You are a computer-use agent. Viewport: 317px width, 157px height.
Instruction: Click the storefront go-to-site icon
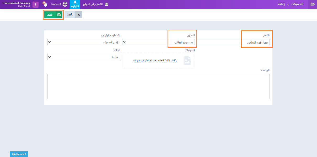click(106, 4)
